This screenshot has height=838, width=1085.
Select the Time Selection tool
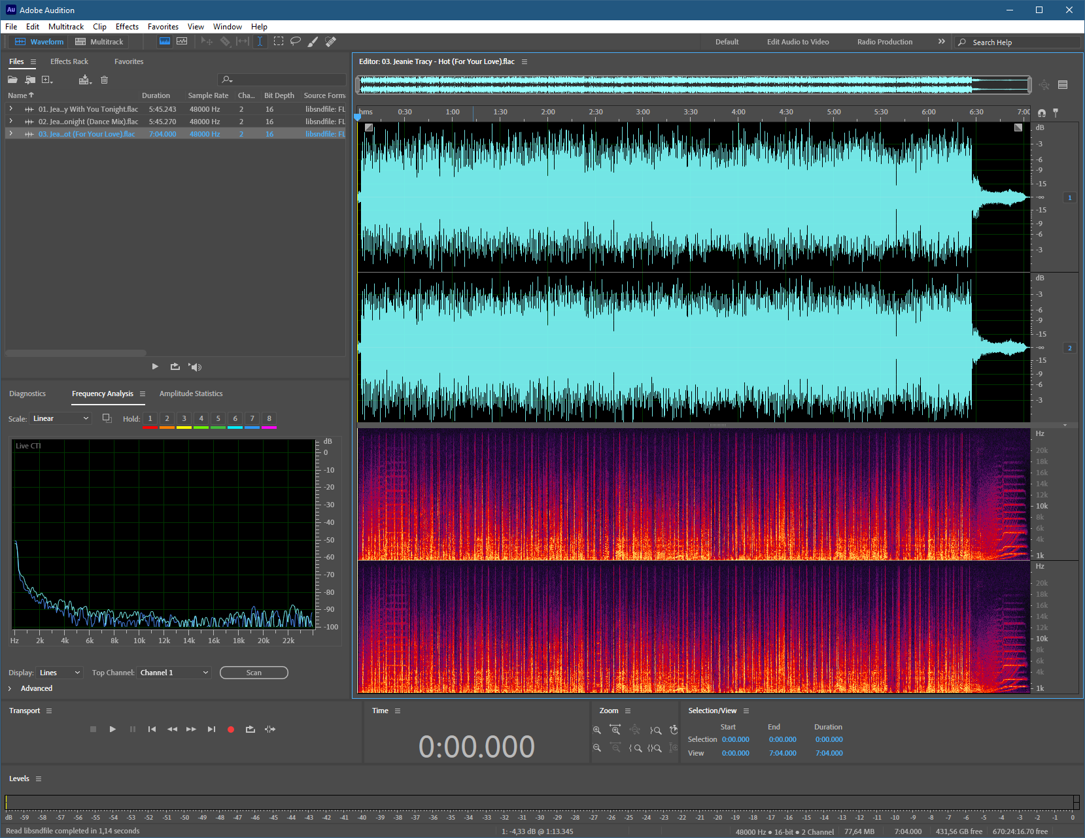(x=260, y=41)
